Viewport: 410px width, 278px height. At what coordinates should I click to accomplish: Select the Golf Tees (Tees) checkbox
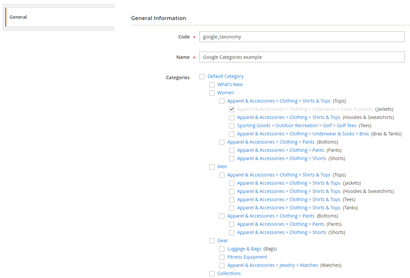pos(232,126)
